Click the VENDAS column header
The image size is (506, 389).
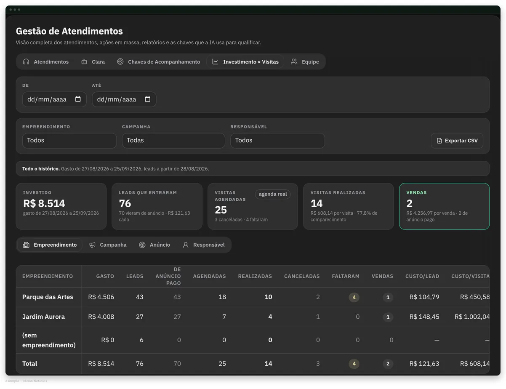point(382,277)
